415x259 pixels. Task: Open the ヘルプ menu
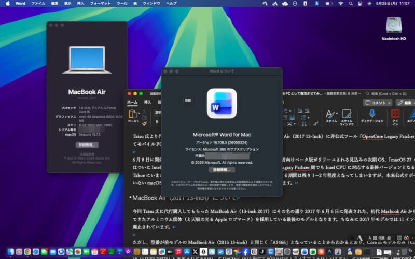pos(171,4)
